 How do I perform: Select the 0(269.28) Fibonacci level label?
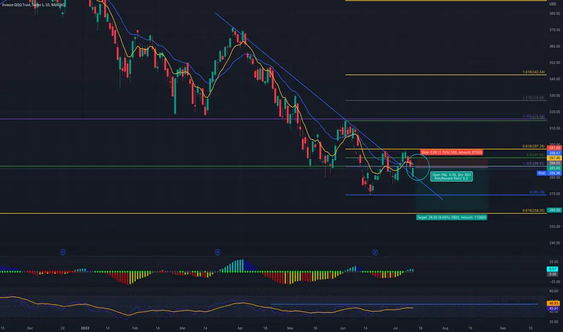pyautogui.click(x=537, y=193)
